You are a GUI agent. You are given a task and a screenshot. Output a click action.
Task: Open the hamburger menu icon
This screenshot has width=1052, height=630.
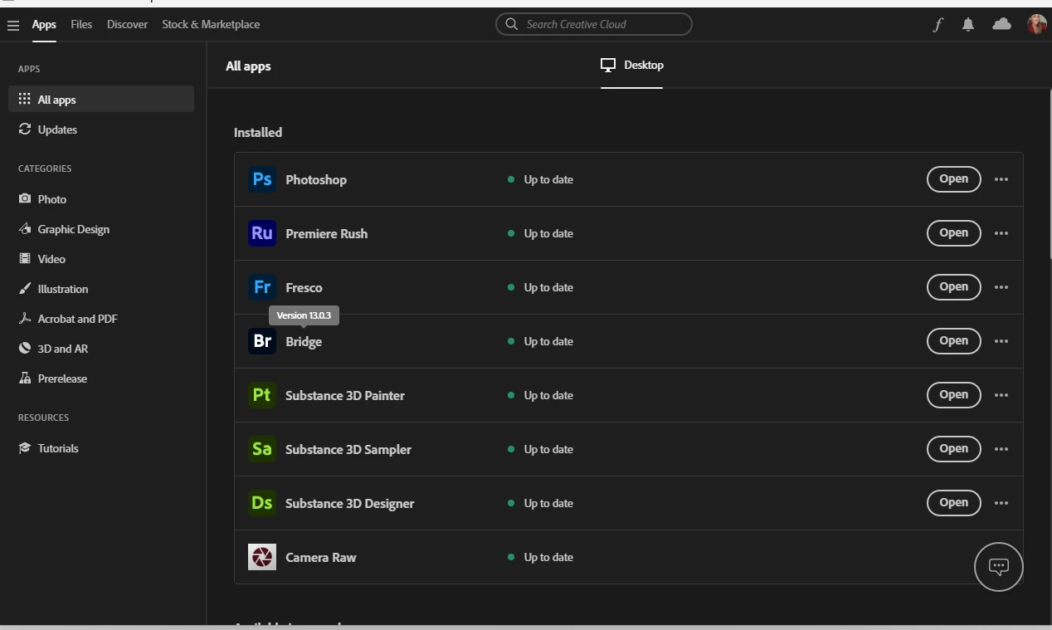pos(13,25)
